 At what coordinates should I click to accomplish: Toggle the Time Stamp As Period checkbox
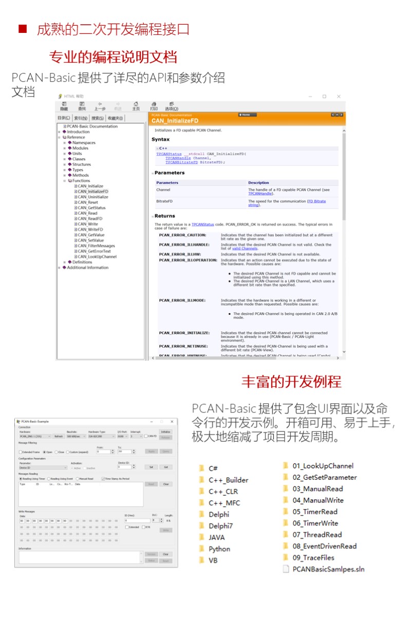coord(103,478)
